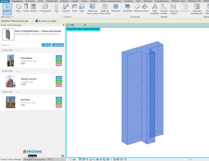209x161 pixels.
Task: Open the Montante mullion tool
Action: coord(116,8)
